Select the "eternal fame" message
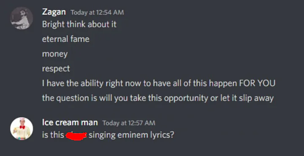This screenshot has width=304, height=156. click(66, 39)
